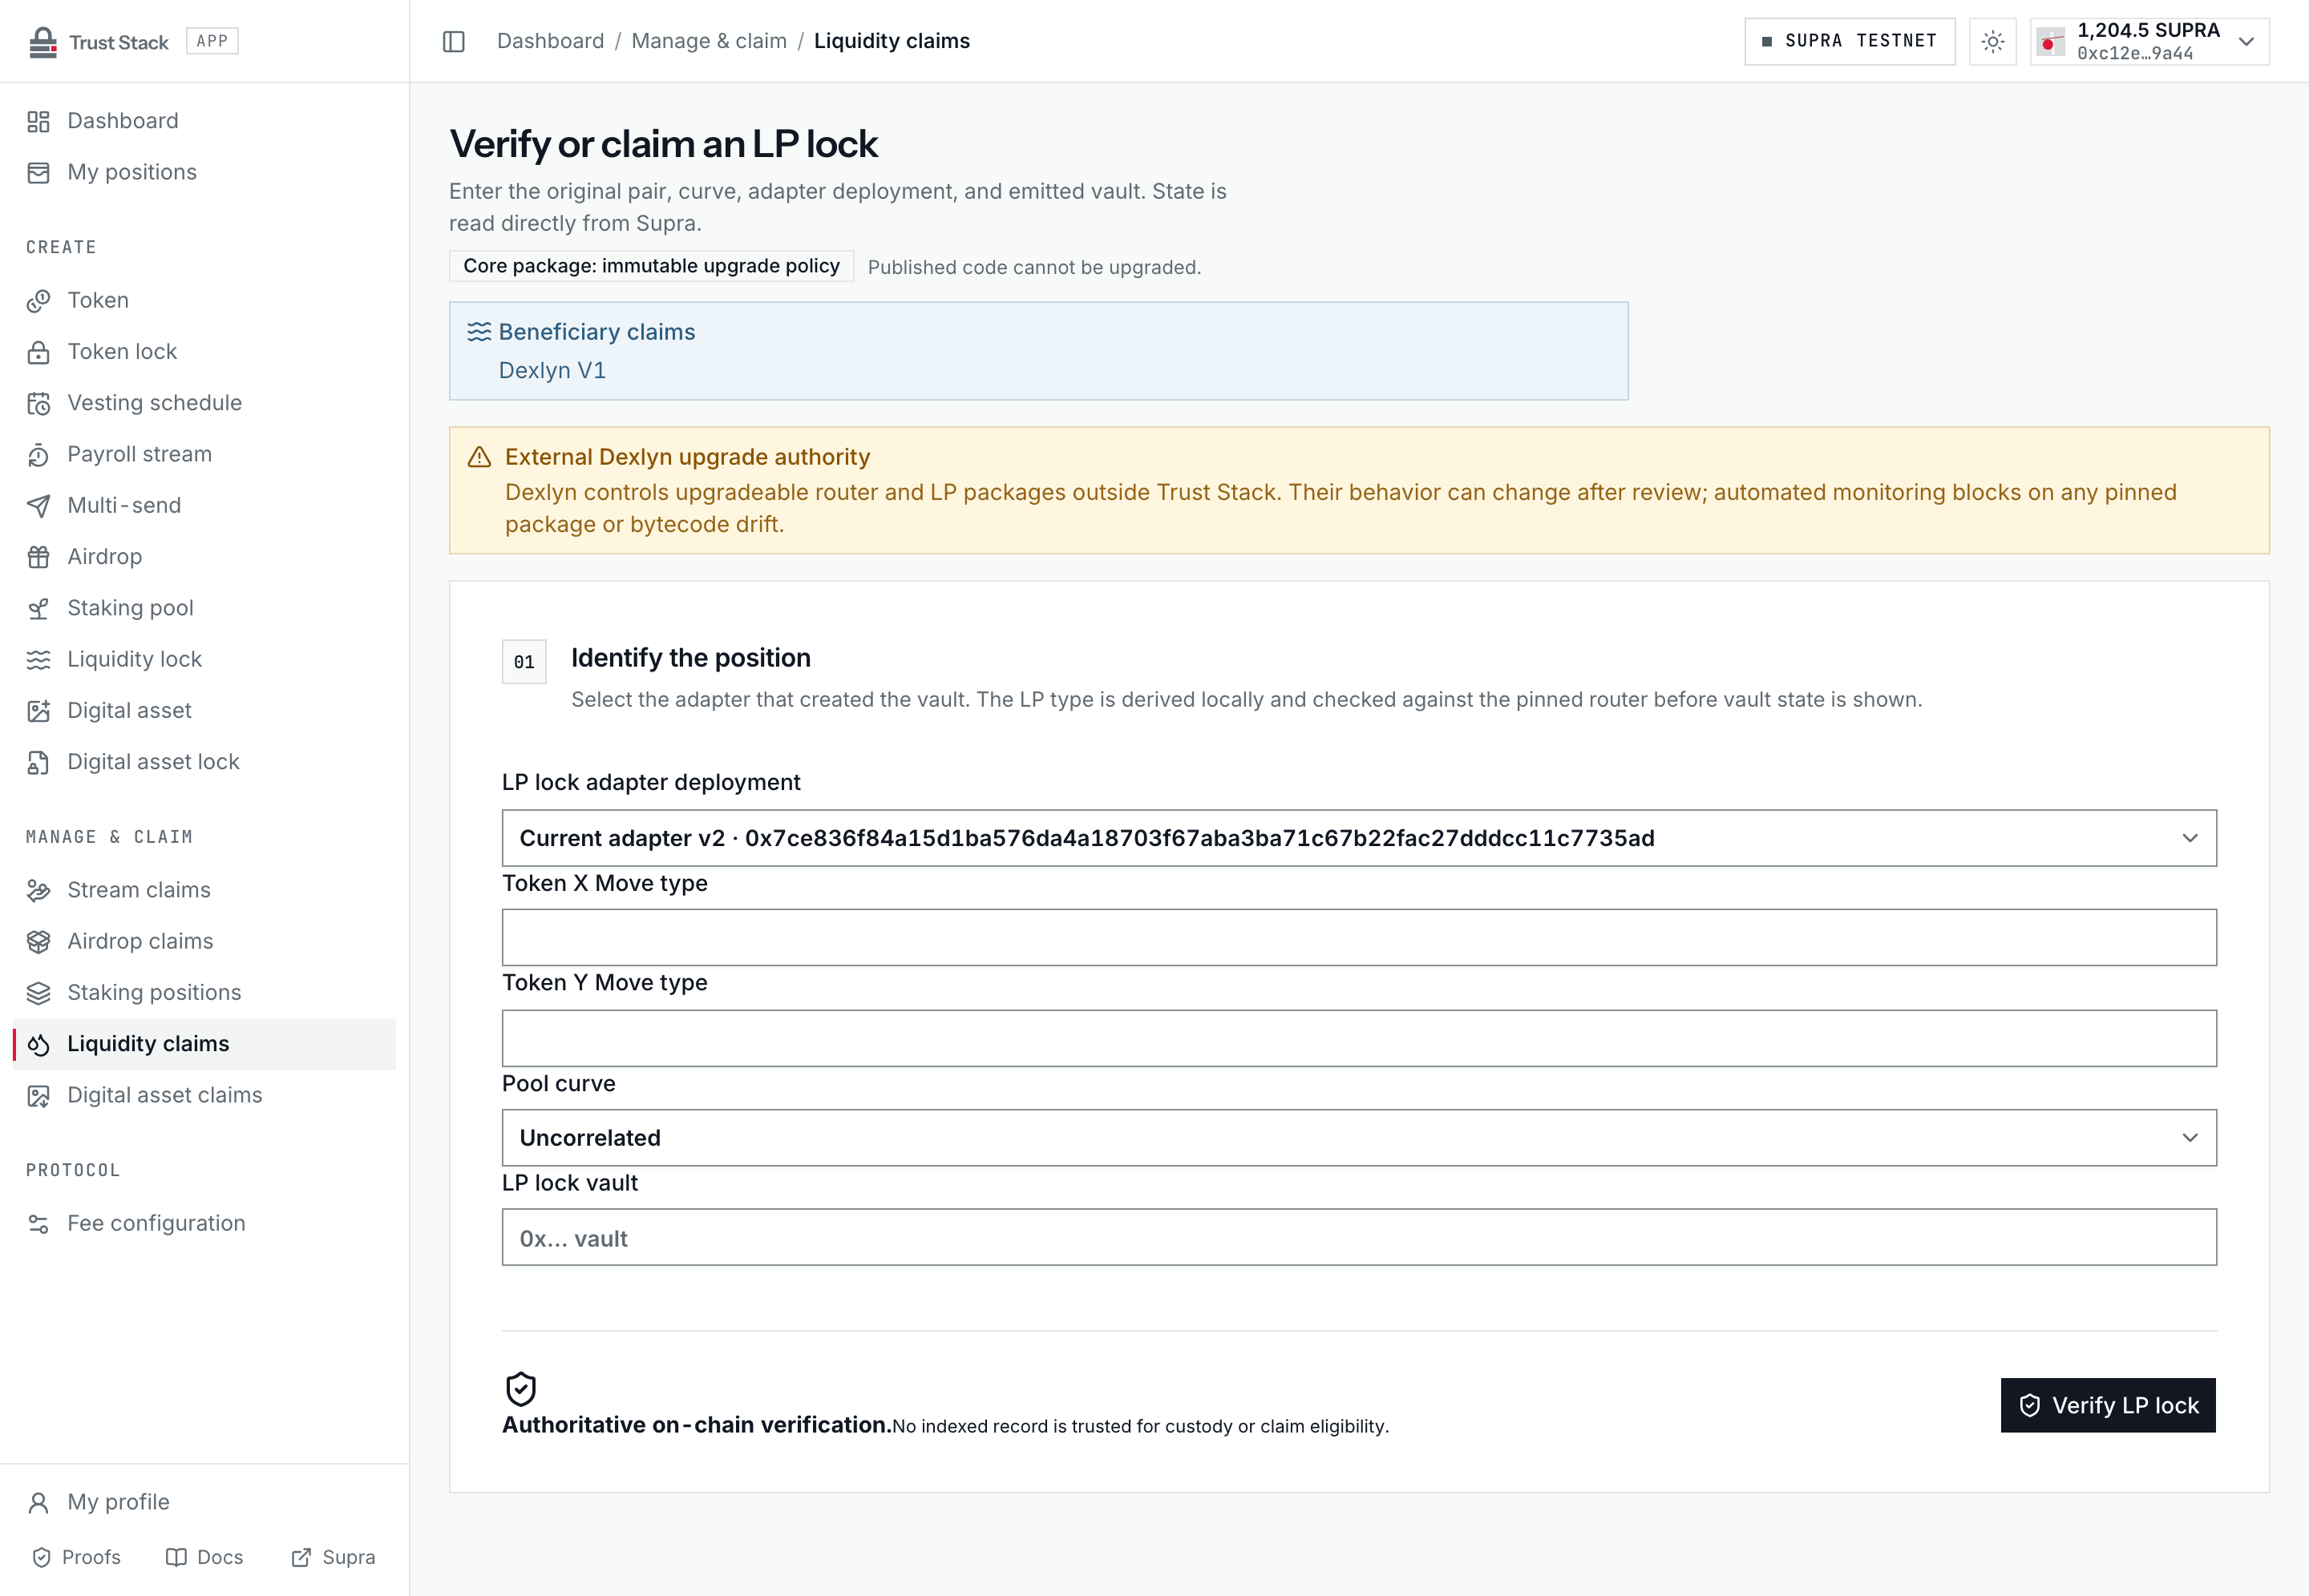Focus the Token Y Move type field
This screenshot has width=2309, height=1596.
tap(1359, 1038)
